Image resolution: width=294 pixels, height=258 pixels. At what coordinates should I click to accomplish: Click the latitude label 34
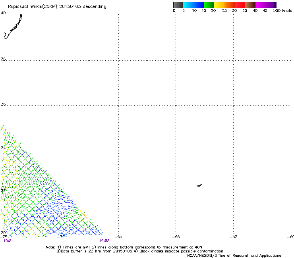(x=3, y=148)
